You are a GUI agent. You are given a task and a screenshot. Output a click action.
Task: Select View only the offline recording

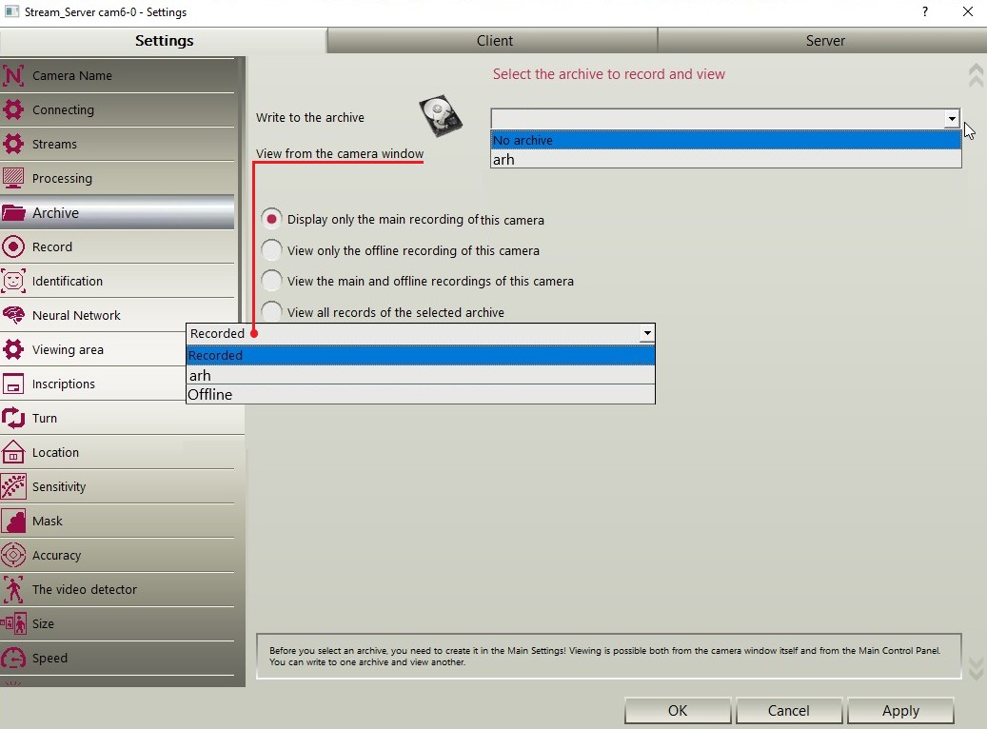tap(271, 250)
